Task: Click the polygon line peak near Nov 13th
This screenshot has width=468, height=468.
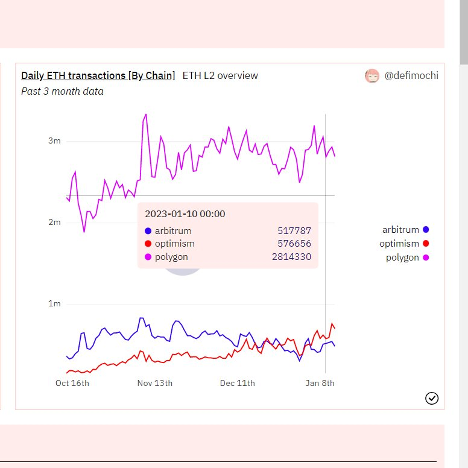Action: pyautogui.click(x=146, y=115)
